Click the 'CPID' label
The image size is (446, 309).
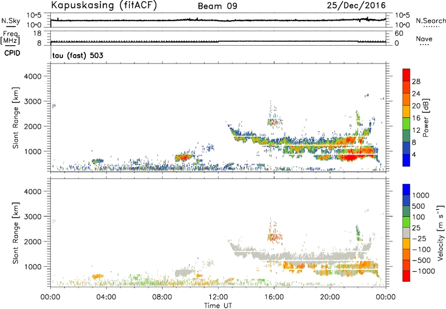point(12,53)
